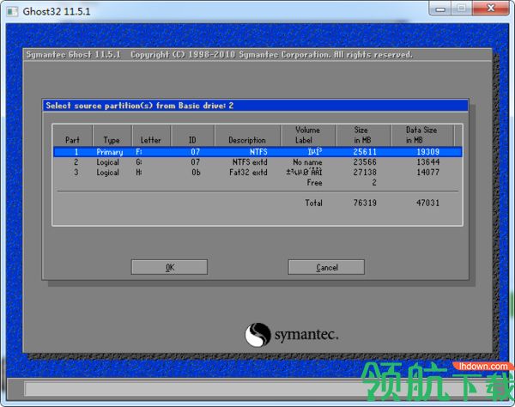Click the Cancel button
The width and height of the screenshot is (515, 407).
point(326,267)
